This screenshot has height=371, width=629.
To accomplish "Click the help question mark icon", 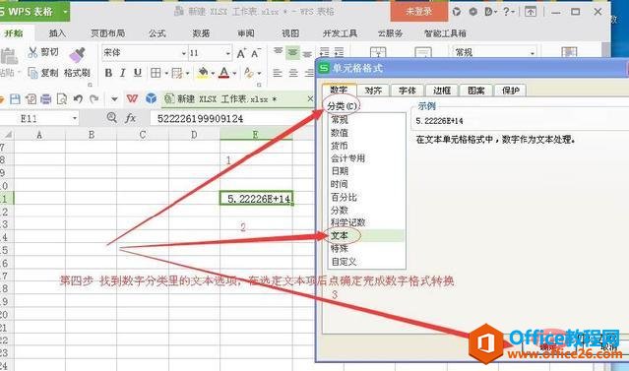I will tap(507, 11).
